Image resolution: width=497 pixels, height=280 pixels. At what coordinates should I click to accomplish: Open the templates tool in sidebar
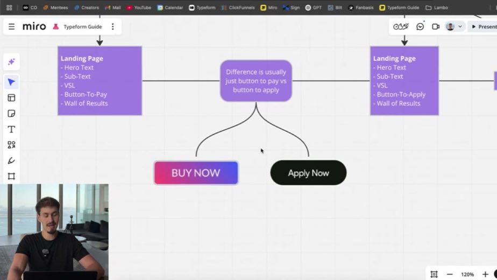point(11,98)
